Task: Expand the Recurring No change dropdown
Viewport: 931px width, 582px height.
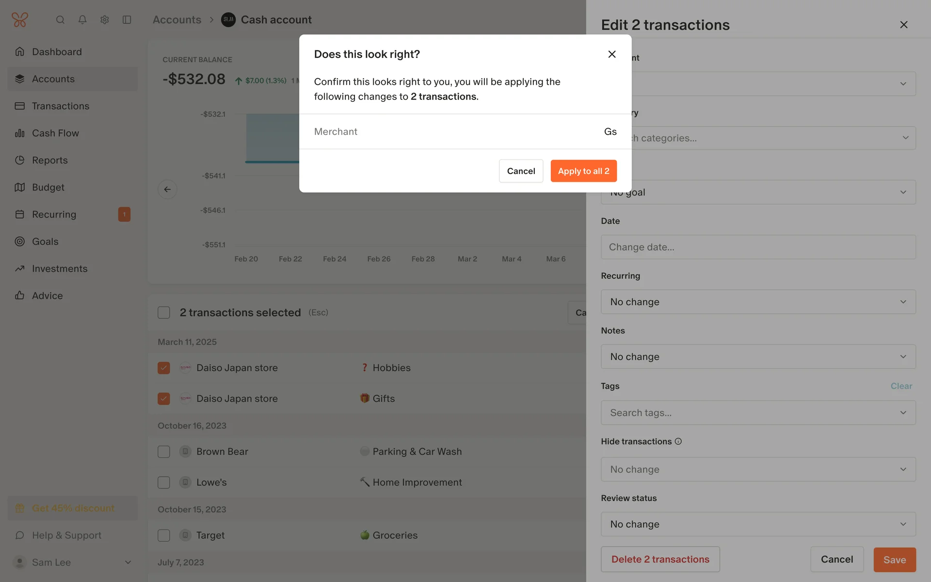Action: (758, 302)
